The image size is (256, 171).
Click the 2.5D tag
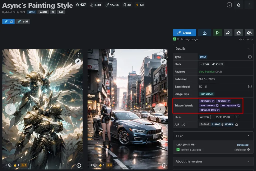point(61,12)
